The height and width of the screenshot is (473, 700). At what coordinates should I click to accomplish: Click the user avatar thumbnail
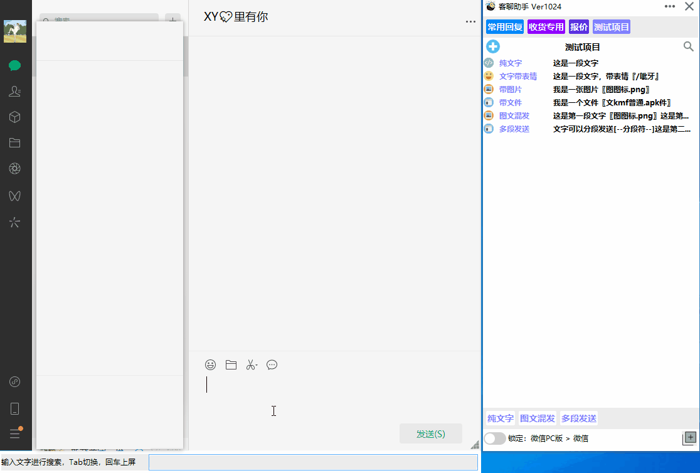tap(15, 31)
